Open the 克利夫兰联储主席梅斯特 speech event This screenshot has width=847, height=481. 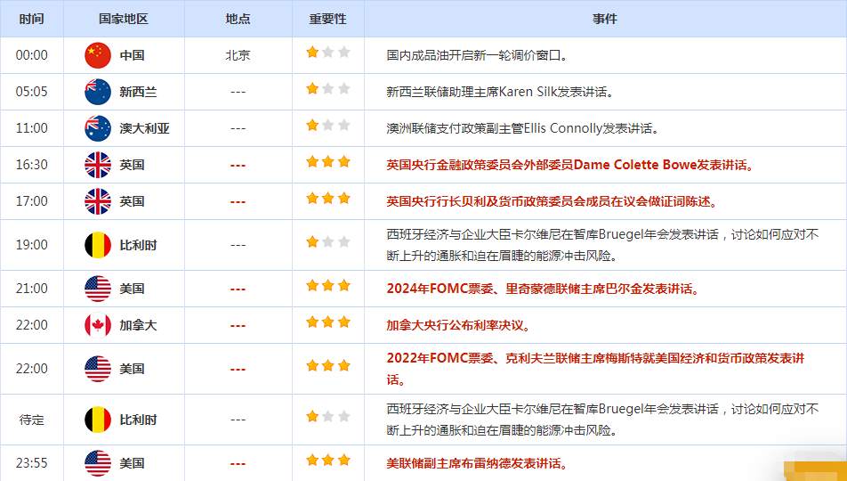coord(596,369)
